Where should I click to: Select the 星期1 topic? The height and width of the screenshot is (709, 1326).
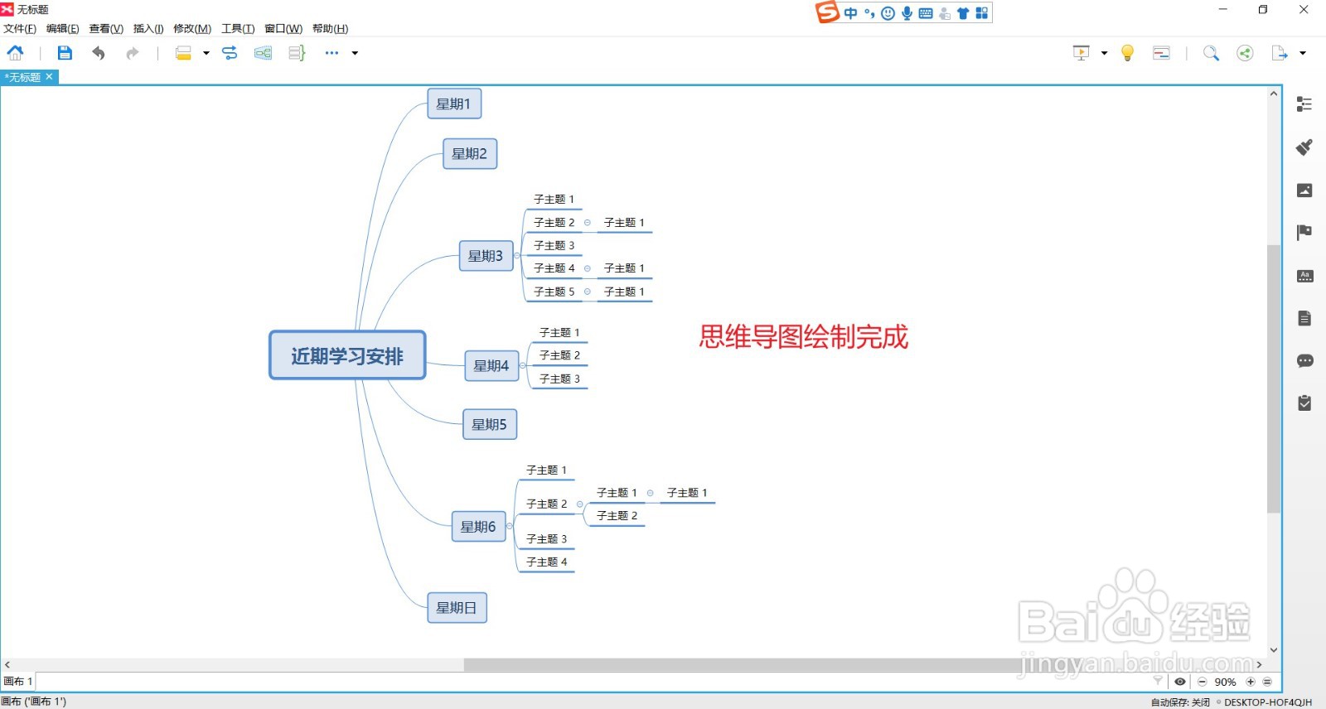[454, 104]
